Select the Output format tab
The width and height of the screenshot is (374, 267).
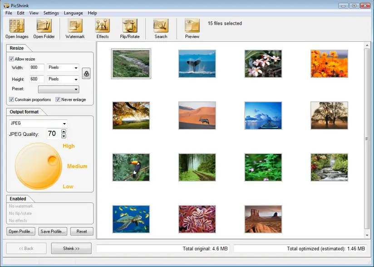pos(24,112)
